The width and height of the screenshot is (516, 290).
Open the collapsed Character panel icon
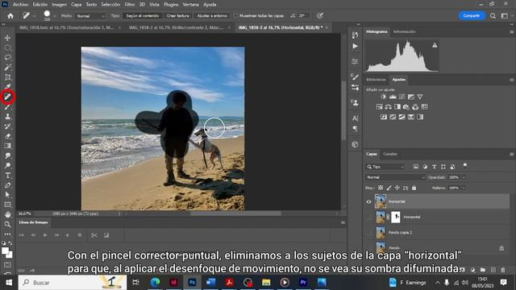[x=355, y=118]
